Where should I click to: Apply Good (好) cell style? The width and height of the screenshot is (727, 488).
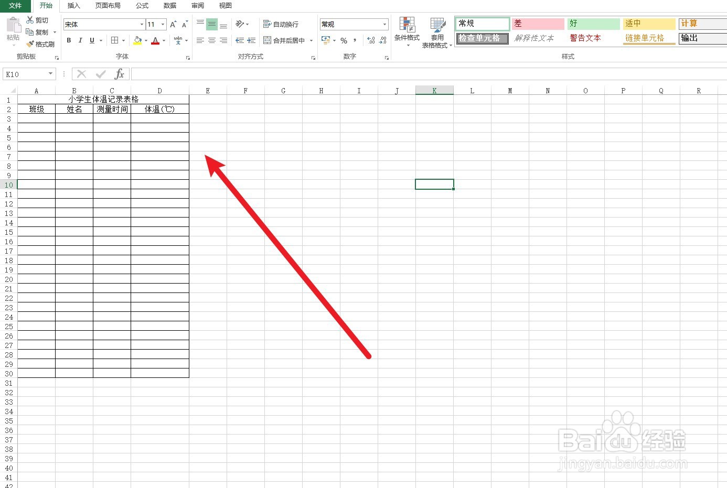click(594, 24)
